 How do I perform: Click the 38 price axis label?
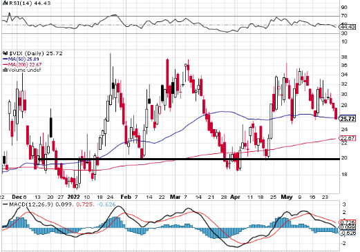tap(344, 57)
